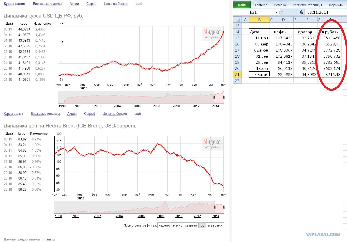The height and width of the screenshot is (242, 347).
Task: Grab the left range handle on USD timeline
Action: coord(214,98)
